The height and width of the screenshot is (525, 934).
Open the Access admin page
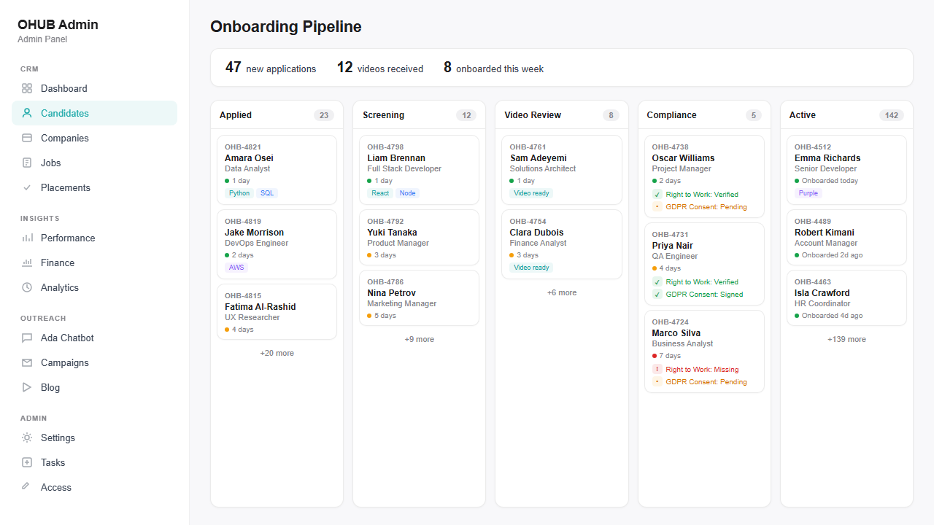click(x=94, y=487)
